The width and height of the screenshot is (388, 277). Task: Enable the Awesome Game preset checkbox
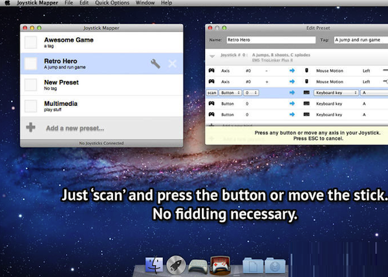coord(31,42)
